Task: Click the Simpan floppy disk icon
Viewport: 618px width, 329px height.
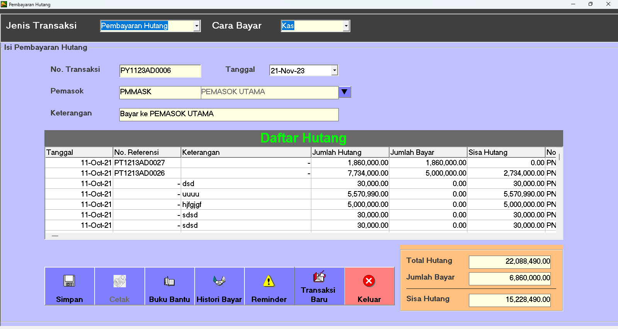Action: (x=69, y=281)
